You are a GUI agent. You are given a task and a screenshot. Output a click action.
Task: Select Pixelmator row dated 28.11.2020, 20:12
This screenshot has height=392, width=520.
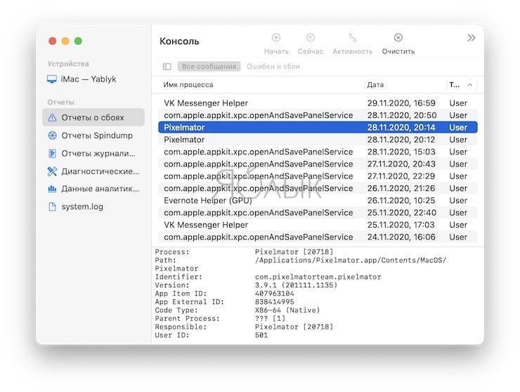tap(318, 140)
